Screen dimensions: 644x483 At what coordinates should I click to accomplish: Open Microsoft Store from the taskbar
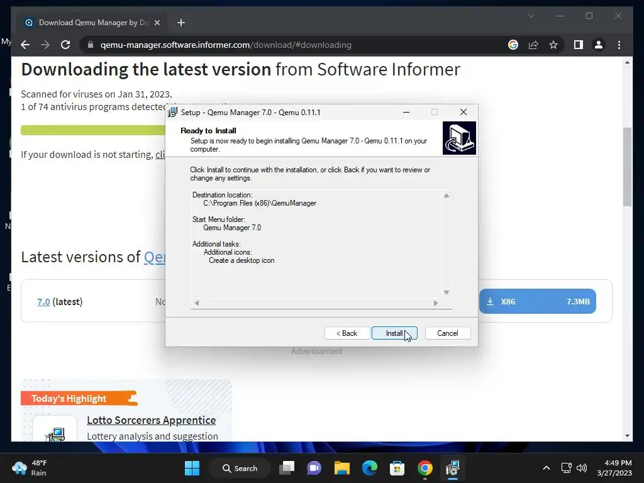coord(397,468)
